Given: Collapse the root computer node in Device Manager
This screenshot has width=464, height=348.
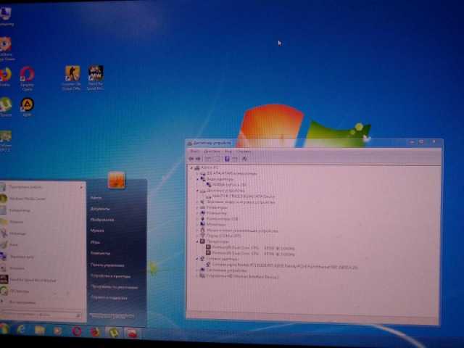Looking at the screenshot, I should click(191, 168).
